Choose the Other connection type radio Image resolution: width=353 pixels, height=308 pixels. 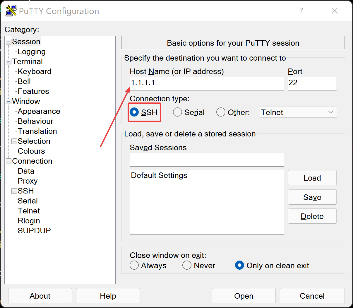click(221, 112)
